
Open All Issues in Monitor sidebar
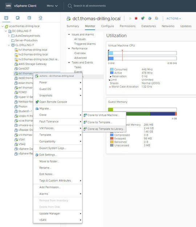[80, 39]
